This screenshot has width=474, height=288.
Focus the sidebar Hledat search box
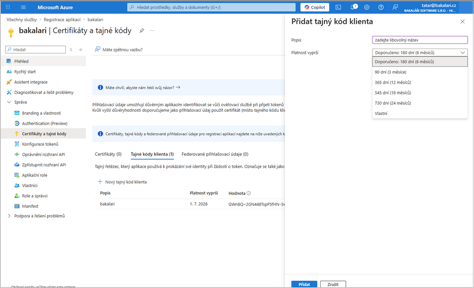click(x=36, y=50)
